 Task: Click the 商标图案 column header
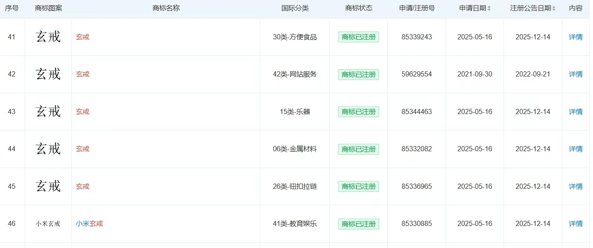tap(48, 8)
